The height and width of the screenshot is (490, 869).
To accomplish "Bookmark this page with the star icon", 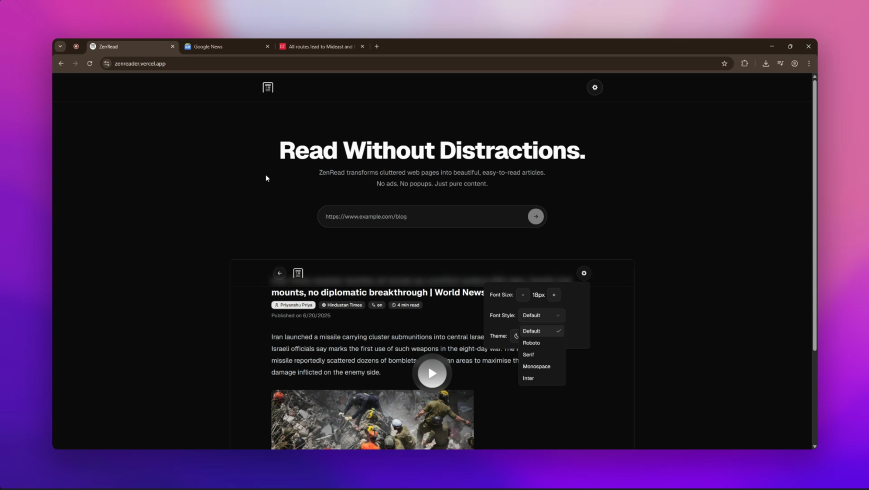I will pos(724,64).
